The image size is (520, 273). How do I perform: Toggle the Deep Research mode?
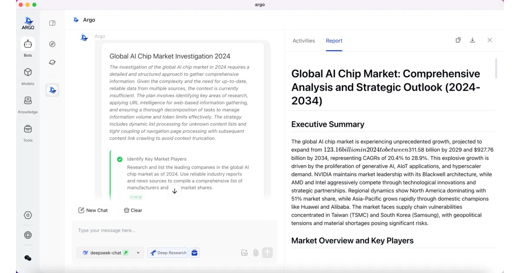pos(168,253)
